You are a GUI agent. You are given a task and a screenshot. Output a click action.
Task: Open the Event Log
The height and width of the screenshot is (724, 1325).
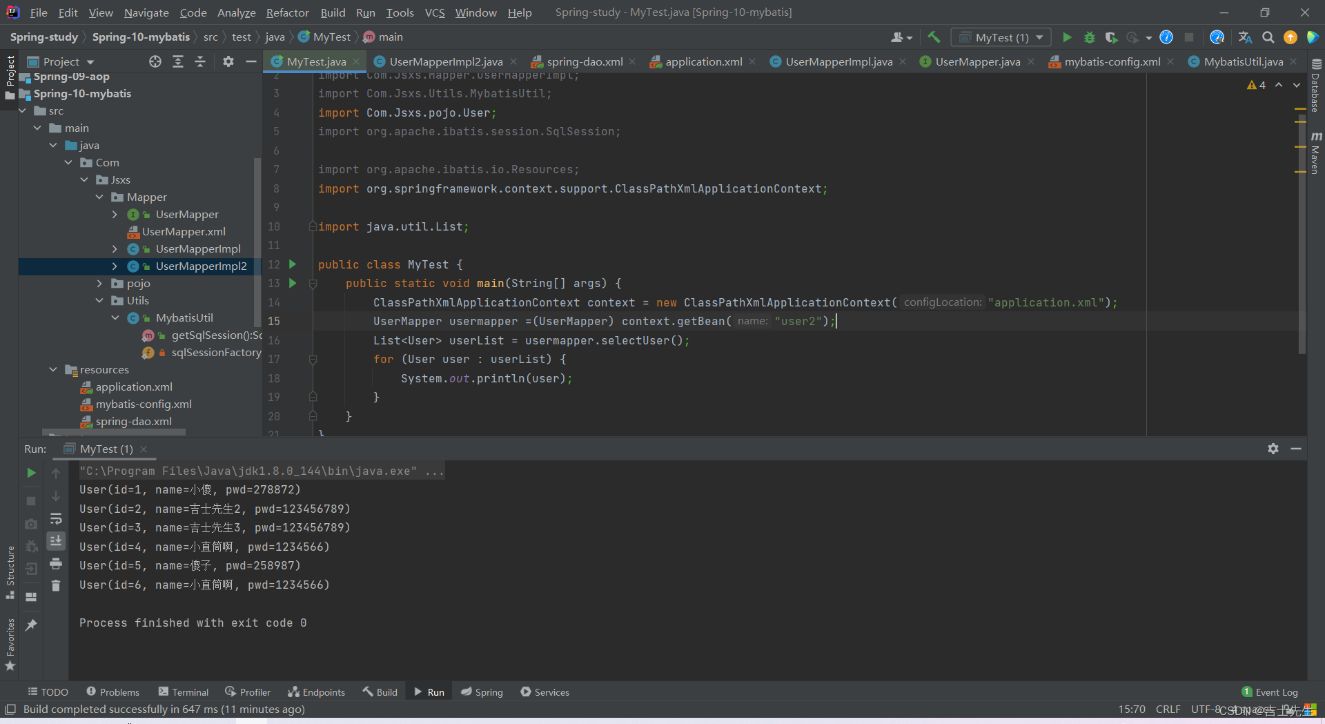tap(1270, 692)
